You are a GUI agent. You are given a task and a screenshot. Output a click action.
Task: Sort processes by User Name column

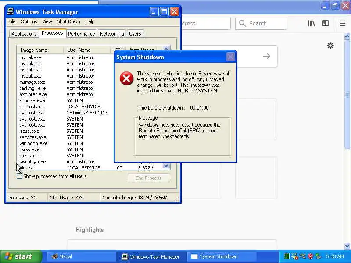coord(87,50)
